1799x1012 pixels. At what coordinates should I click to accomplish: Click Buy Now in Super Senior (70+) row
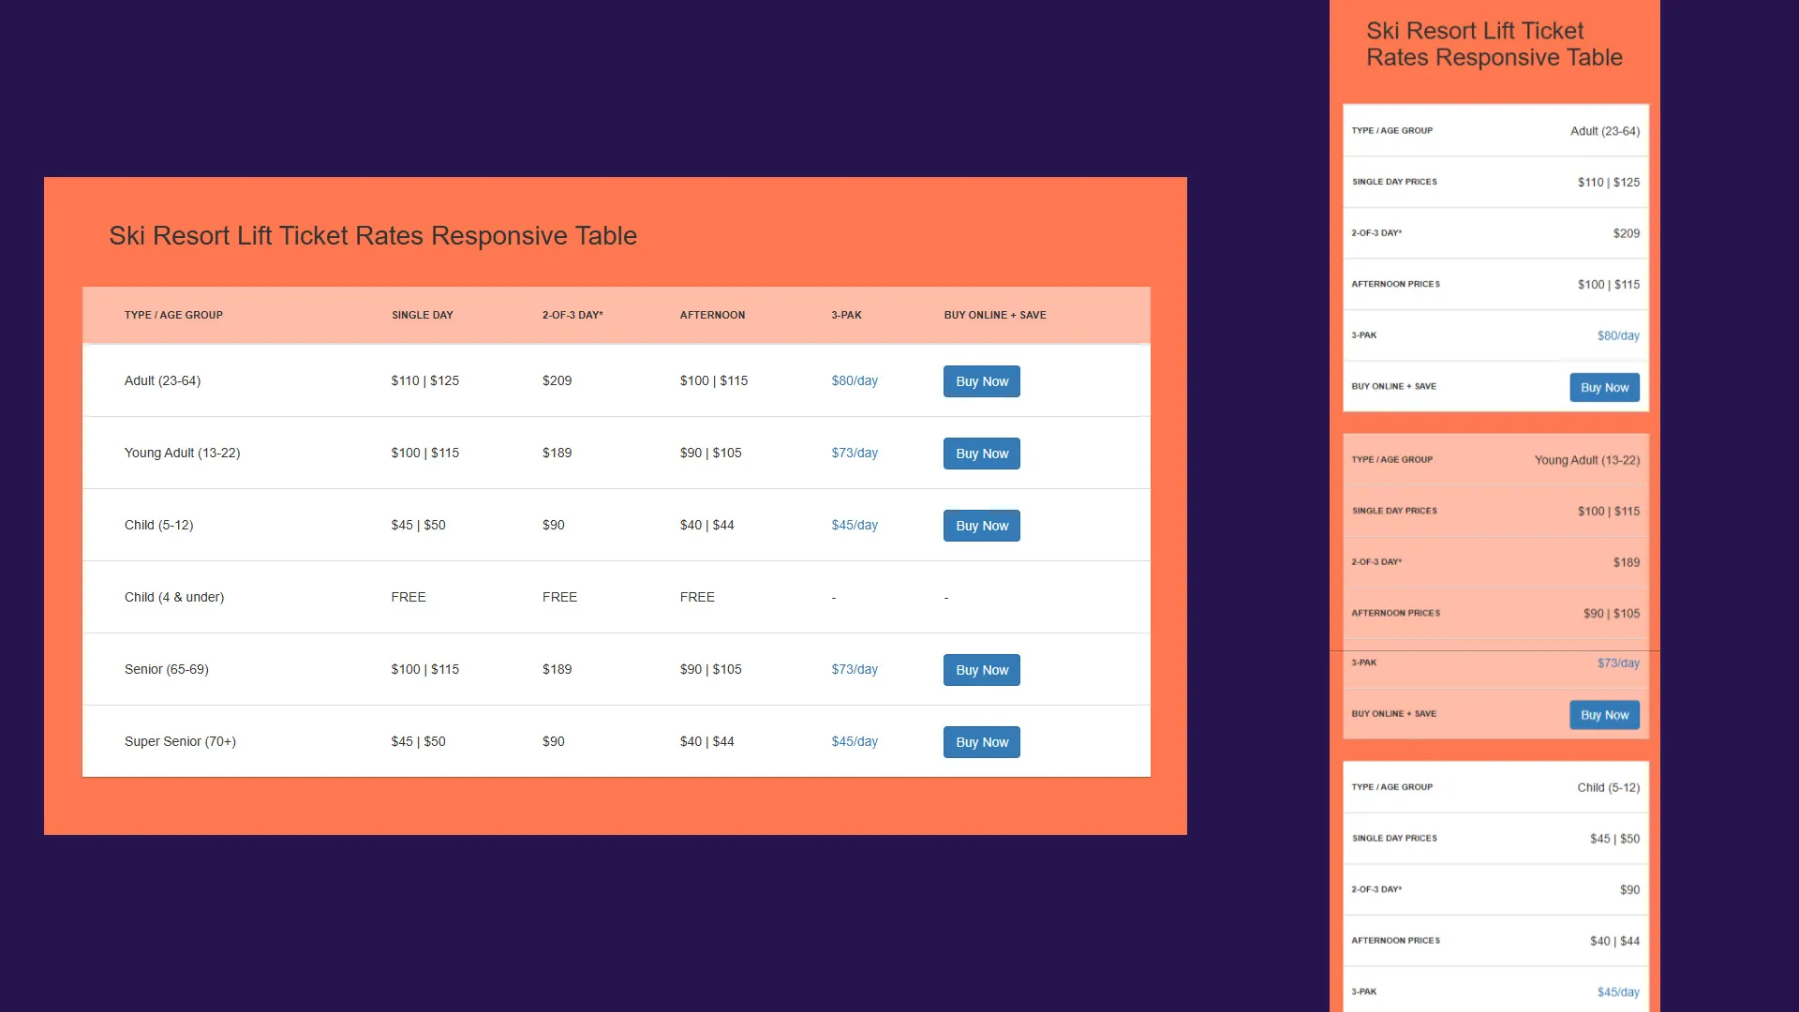click(x=981, y=742)
